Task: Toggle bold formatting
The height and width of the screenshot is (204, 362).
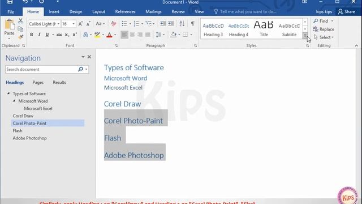Action: 32,35
